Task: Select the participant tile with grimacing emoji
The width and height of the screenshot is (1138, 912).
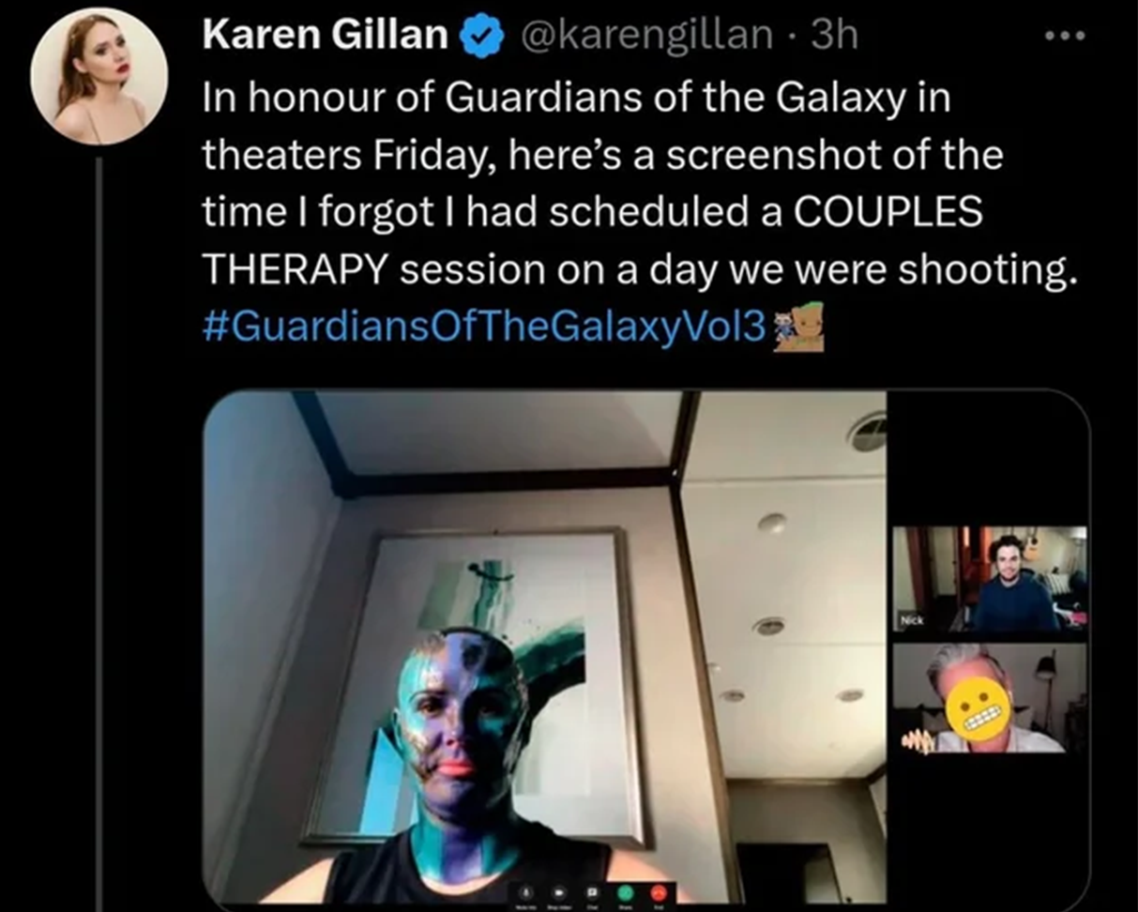Action: click(990, 698)
